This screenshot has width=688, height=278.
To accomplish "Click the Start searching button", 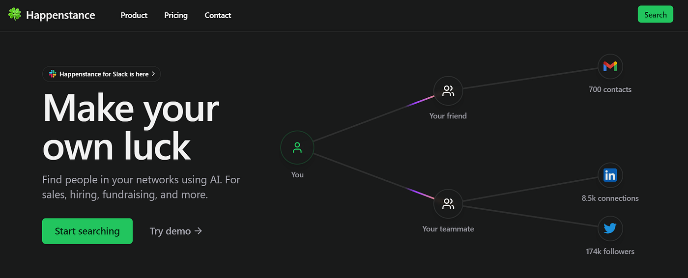I will pos(87,231).
